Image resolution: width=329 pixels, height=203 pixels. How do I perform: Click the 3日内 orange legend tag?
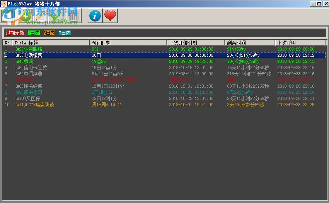(49, 33)
